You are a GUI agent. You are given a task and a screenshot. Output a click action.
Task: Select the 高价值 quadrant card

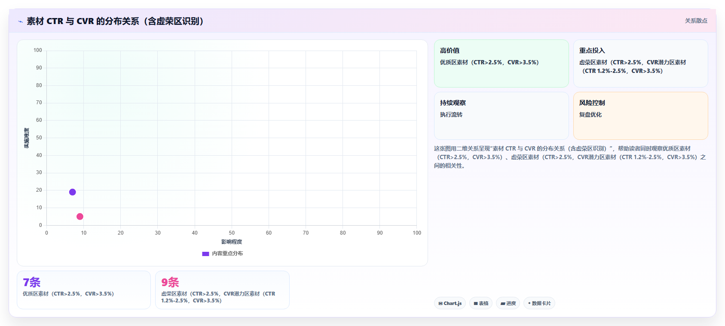pyautogui.click(x=501, y=63)
